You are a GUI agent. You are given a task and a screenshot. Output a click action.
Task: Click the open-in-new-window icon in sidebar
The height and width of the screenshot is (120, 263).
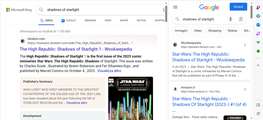pos(258,114)
